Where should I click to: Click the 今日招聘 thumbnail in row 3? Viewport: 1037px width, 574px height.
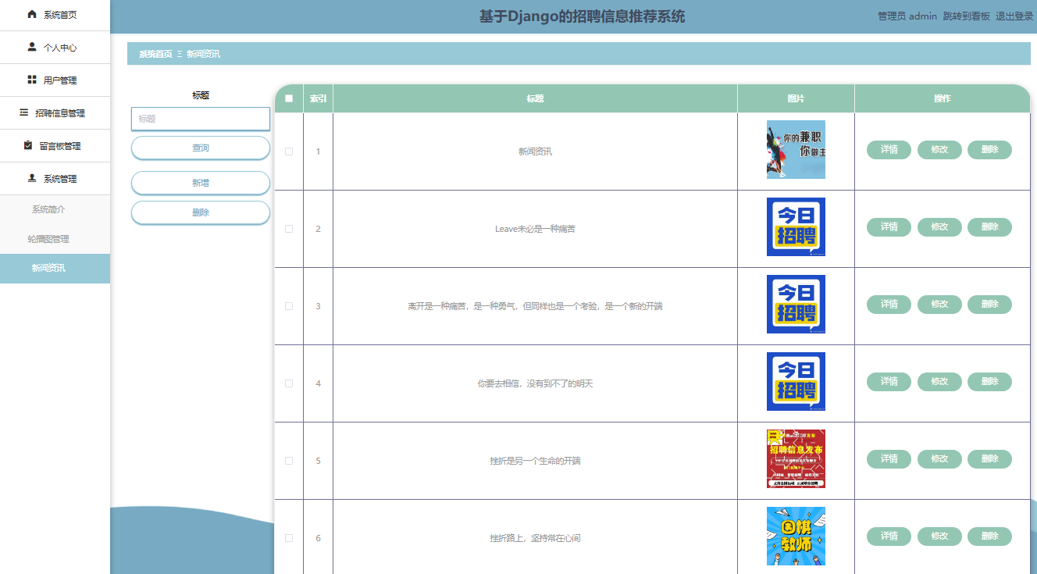click(x=796, y=305)
